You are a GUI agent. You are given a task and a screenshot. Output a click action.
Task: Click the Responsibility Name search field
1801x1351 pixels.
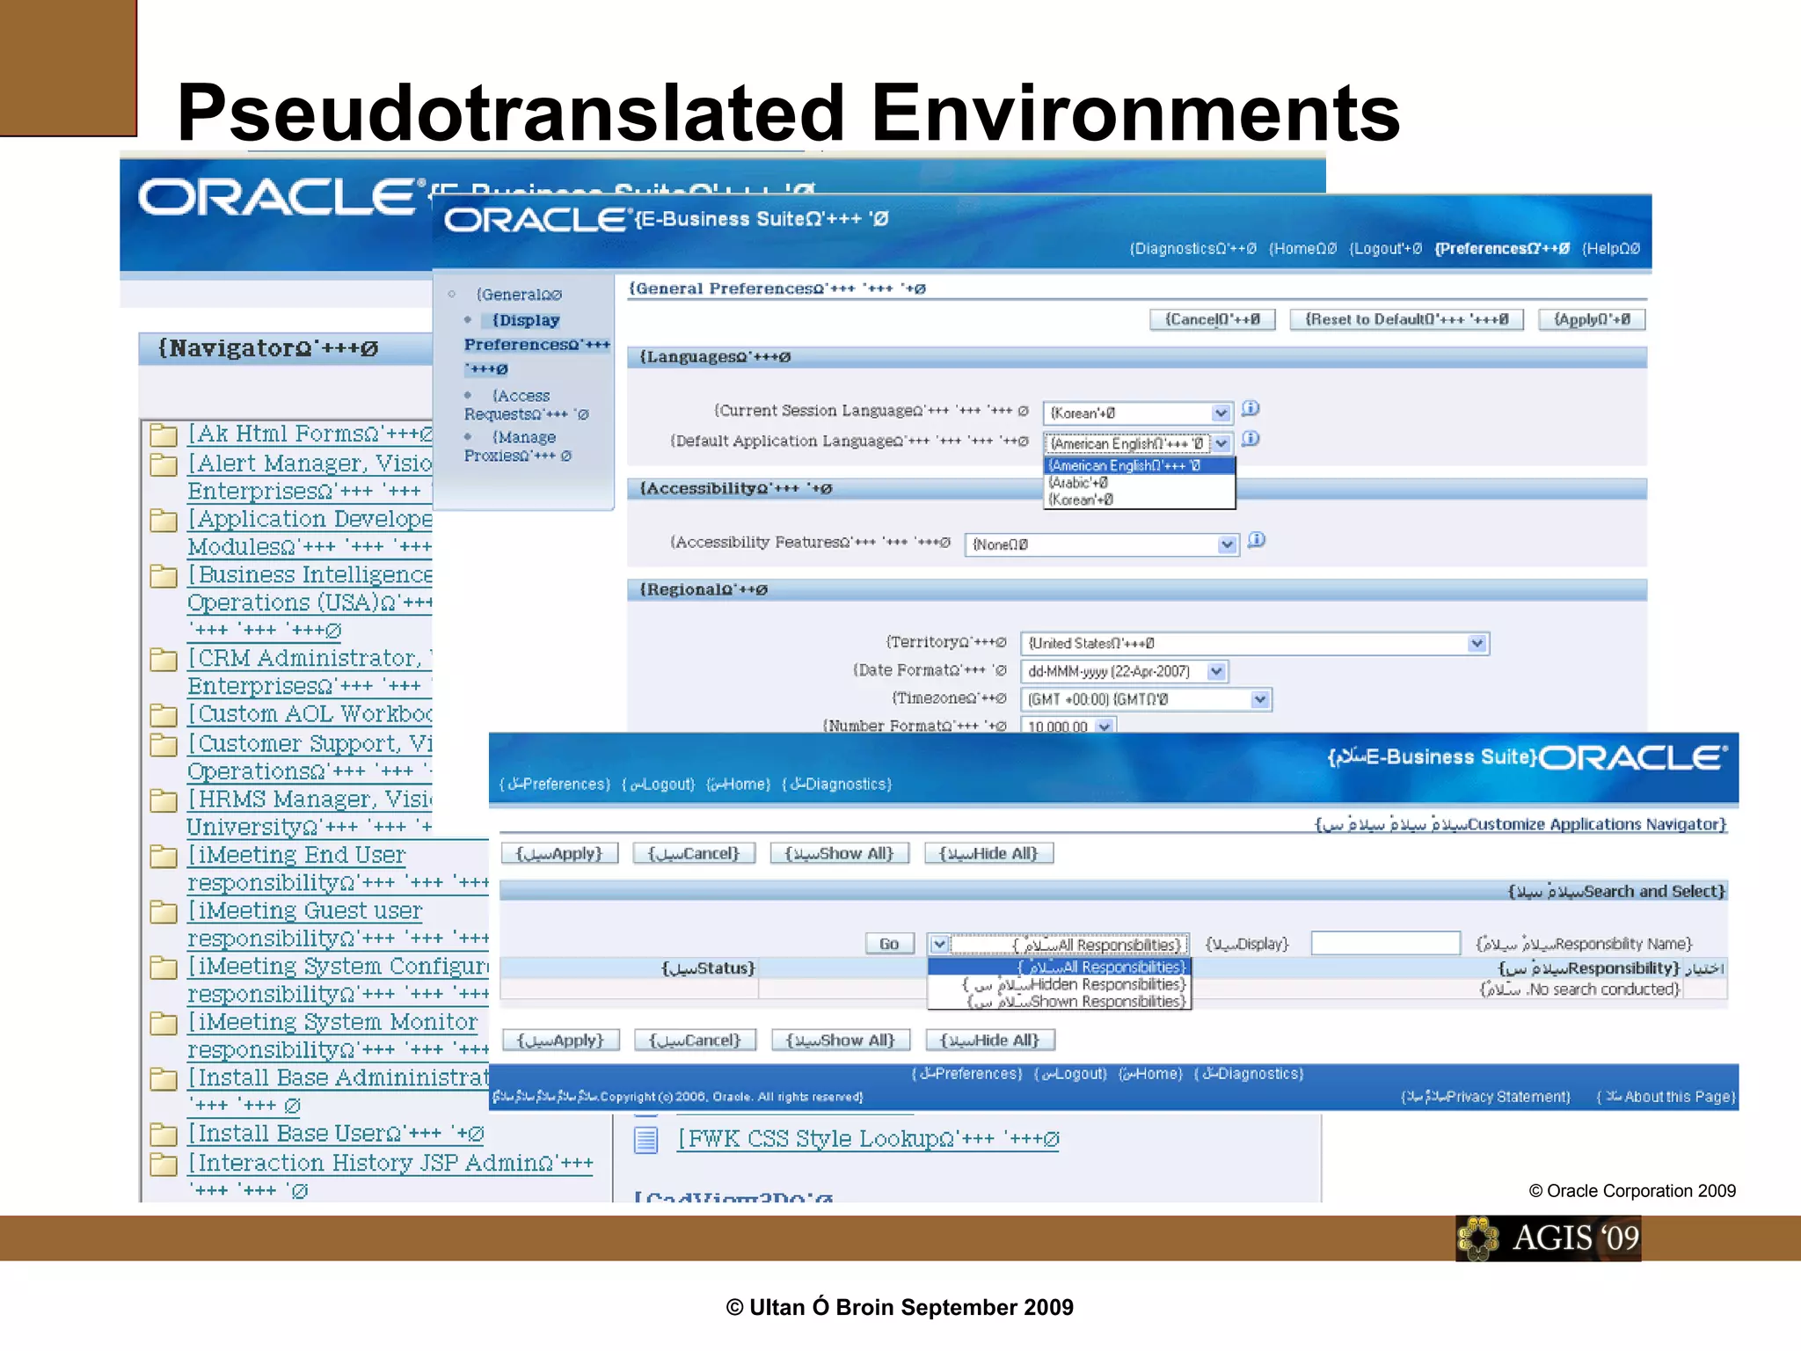point(1385,944)
